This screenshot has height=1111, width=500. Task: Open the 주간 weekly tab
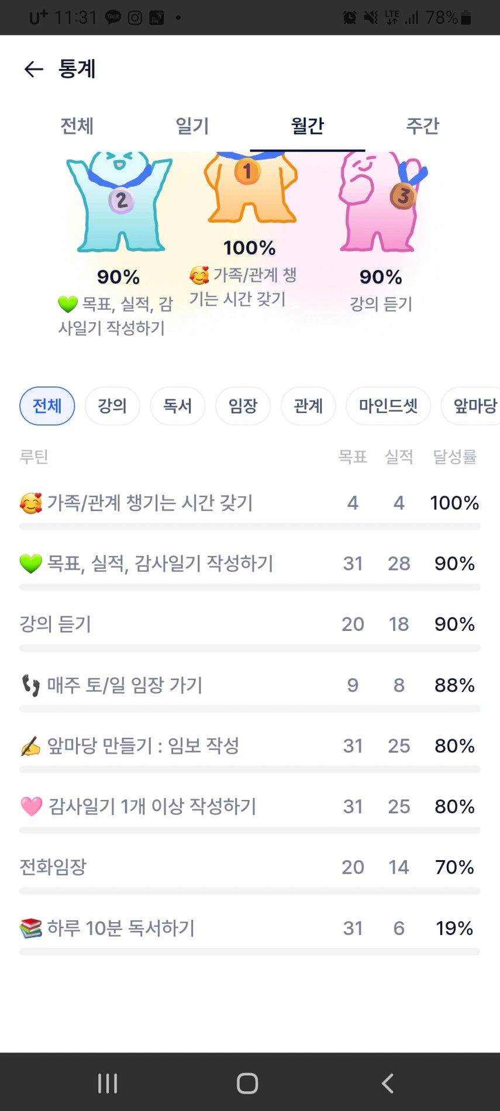coord(422,126)
